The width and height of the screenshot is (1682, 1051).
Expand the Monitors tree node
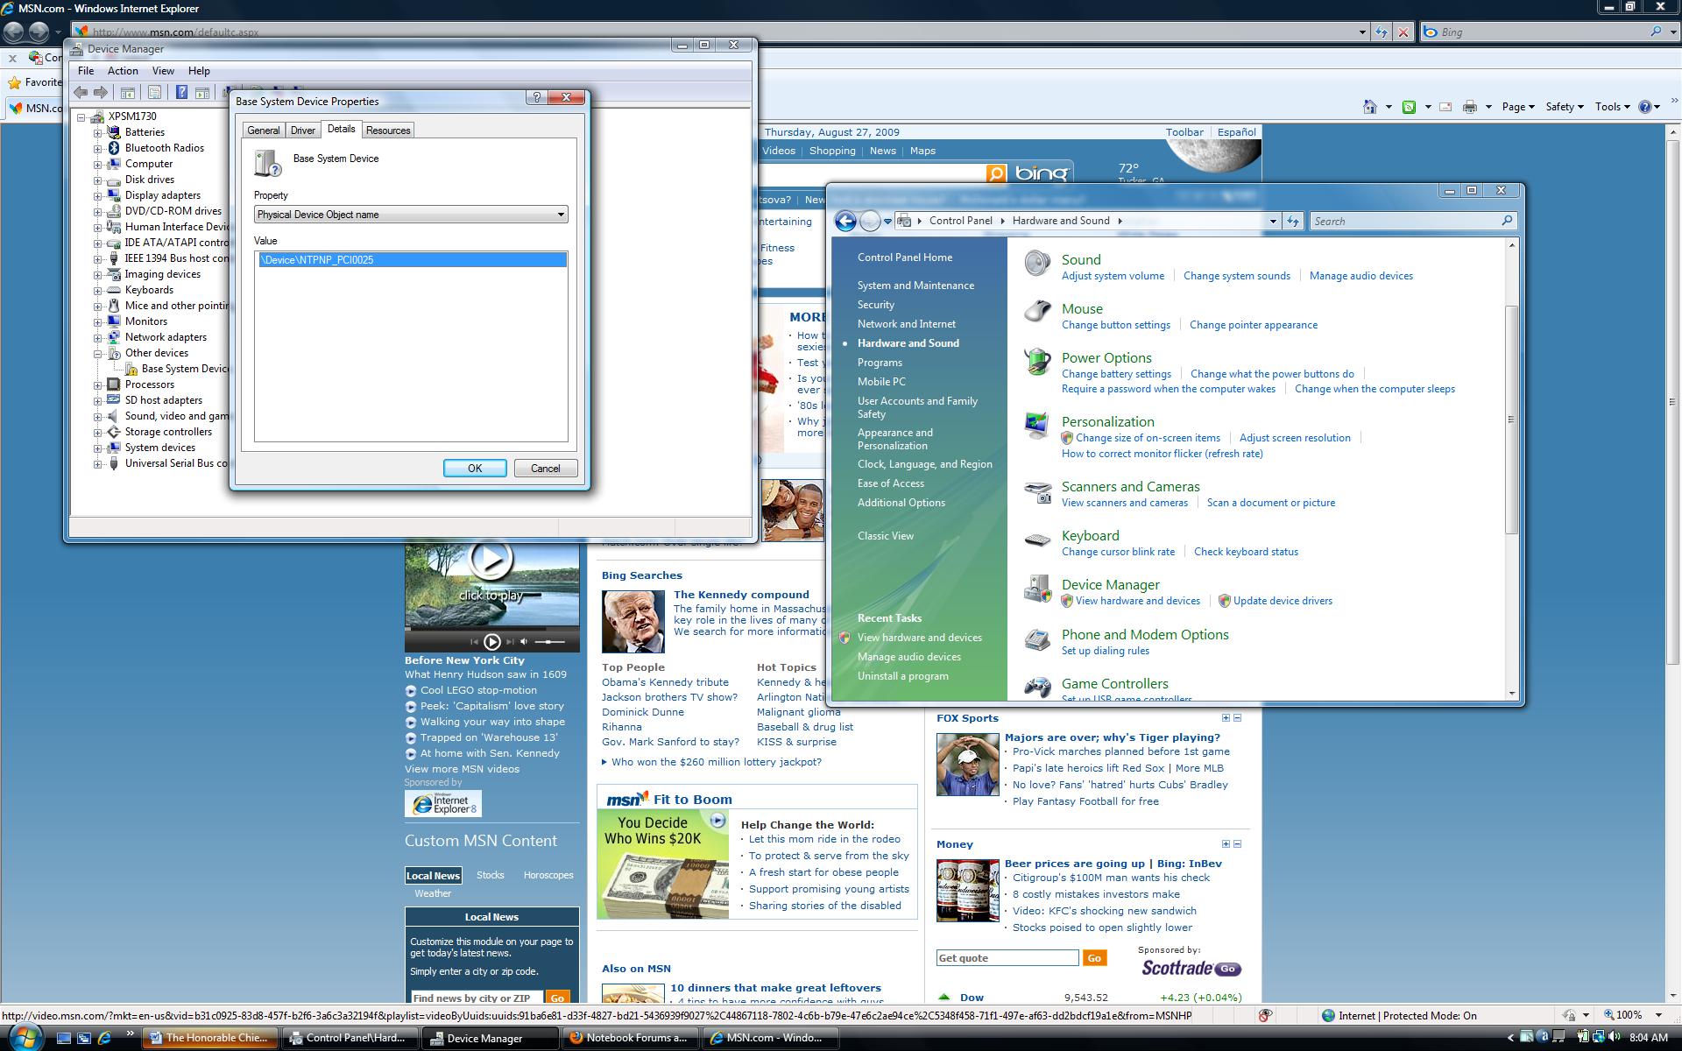click(98, 322)
